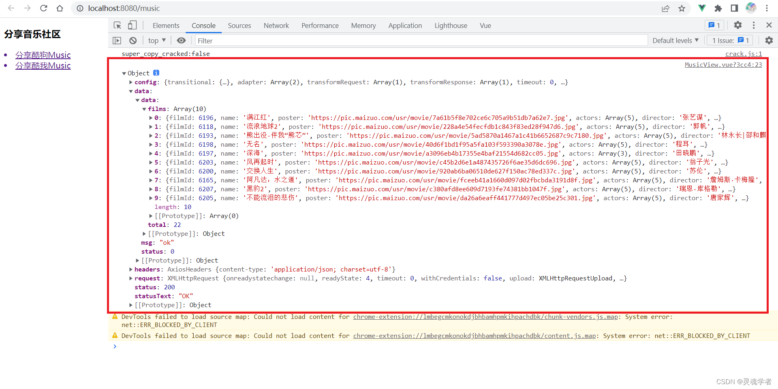Open DevTools settings gear
Image resolution: width=778 pixels, height=389 pixels.
(x=738, y=25)
